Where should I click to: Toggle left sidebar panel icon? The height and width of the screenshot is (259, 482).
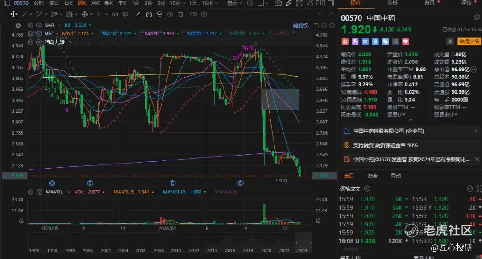click(x=7, y=4)
